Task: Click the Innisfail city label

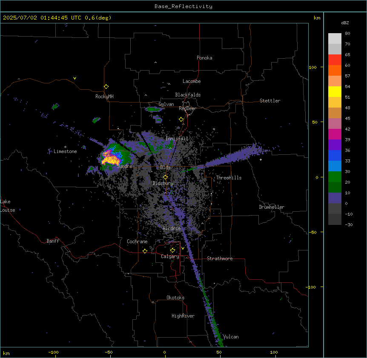Action: (x=177, y=139)
